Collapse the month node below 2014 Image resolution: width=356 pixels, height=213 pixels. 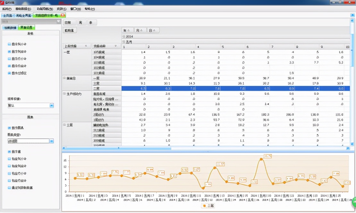click(x=124, y=42)
